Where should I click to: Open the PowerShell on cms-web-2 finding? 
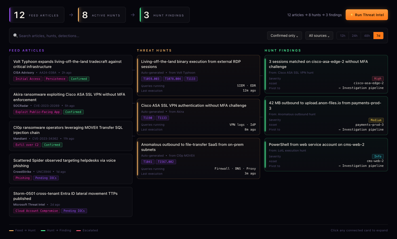(326, 155)
